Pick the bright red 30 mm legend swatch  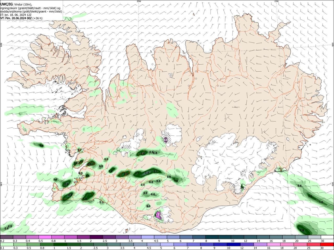pos(327,244)
